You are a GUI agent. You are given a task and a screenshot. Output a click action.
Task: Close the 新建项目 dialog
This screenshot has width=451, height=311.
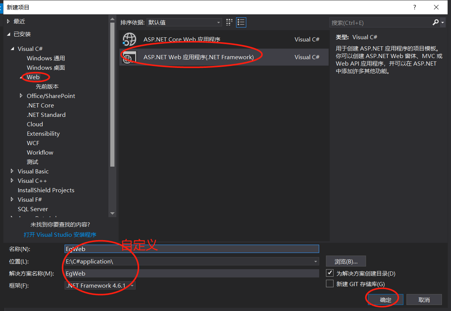[436, 7]
